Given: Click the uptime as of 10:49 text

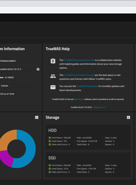Looking at the screenshot, I should click(7, 94).
